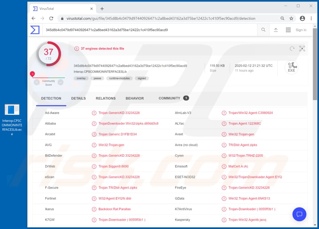Click the scrollbar down arrow
The height and width of the screenshot is (229, 319).
pos(315,225)
